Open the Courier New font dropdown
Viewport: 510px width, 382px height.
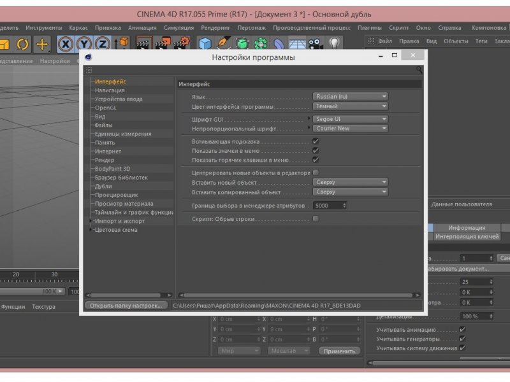pos(350,129)
